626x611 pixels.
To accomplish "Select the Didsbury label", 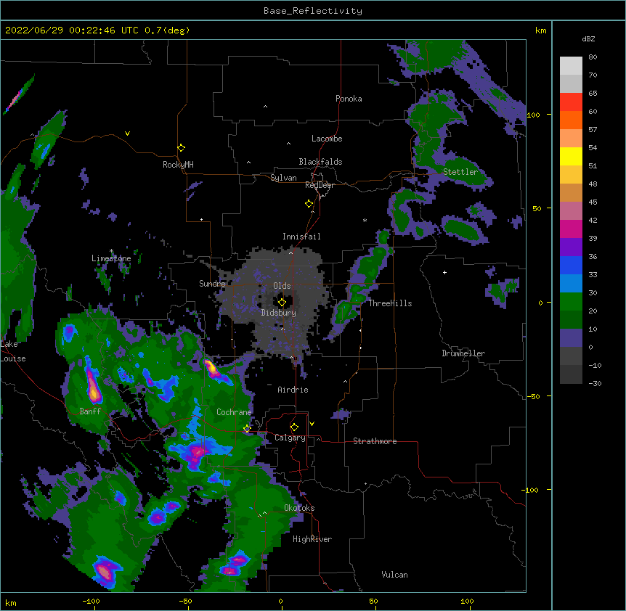I will coord(279,313).
